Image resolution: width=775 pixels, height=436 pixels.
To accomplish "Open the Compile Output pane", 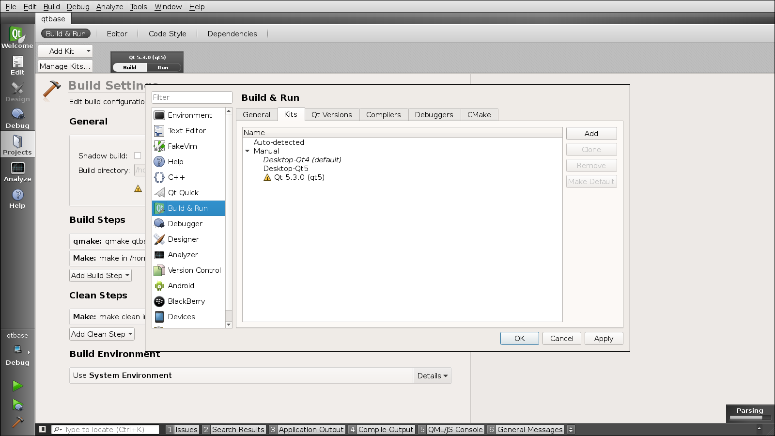I will (382, 429).
